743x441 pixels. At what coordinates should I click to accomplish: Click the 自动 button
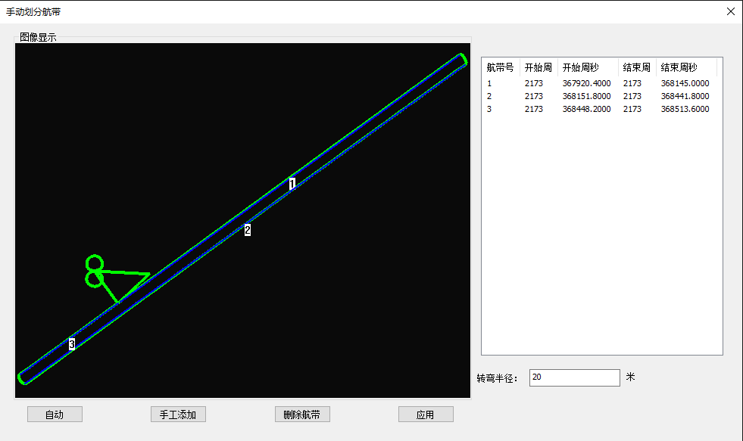point(55,415)
